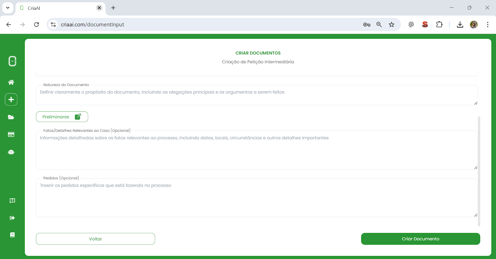The image size is (496, 259).
Task: Click the plus icon to create new
Action: [x=11, y=100]
